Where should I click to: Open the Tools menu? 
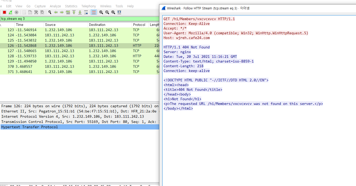point(119,6)
